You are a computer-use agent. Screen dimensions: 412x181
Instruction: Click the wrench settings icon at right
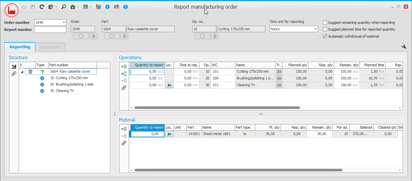(404, 47)
